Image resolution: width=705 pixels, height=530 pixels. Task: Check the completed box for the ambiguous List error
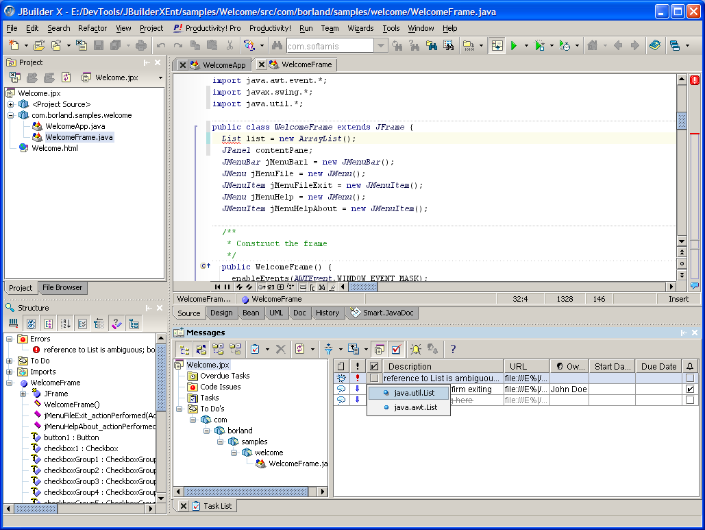pos(374,378)
